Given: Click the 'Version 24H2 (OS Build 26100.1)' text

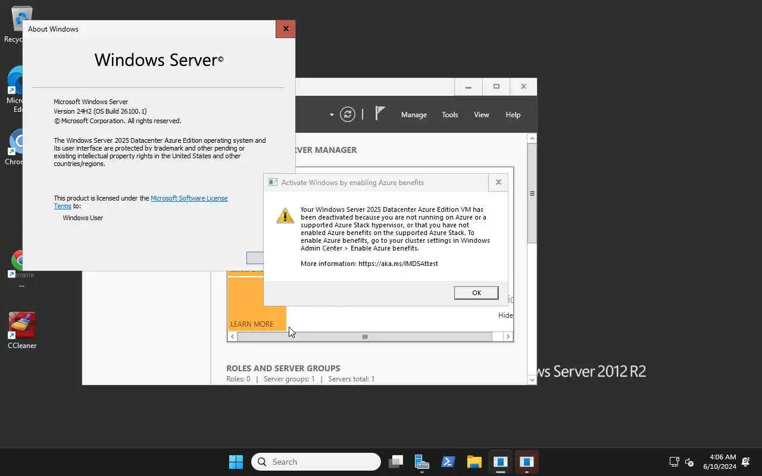Looking at the screenshot, I should pos(100,111).
